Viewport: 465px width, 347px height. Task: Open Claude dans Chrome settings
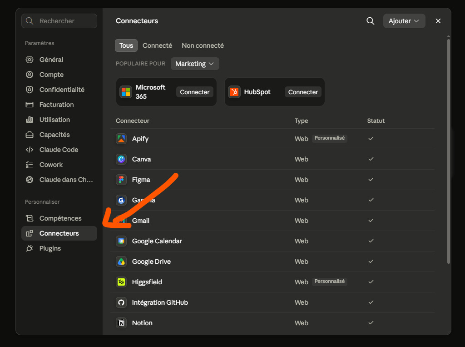(x=59, y=180)
